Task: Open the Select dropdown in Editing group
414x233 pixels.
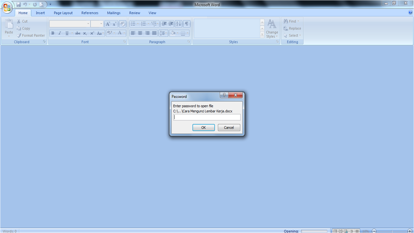Action: coord(293,35)
